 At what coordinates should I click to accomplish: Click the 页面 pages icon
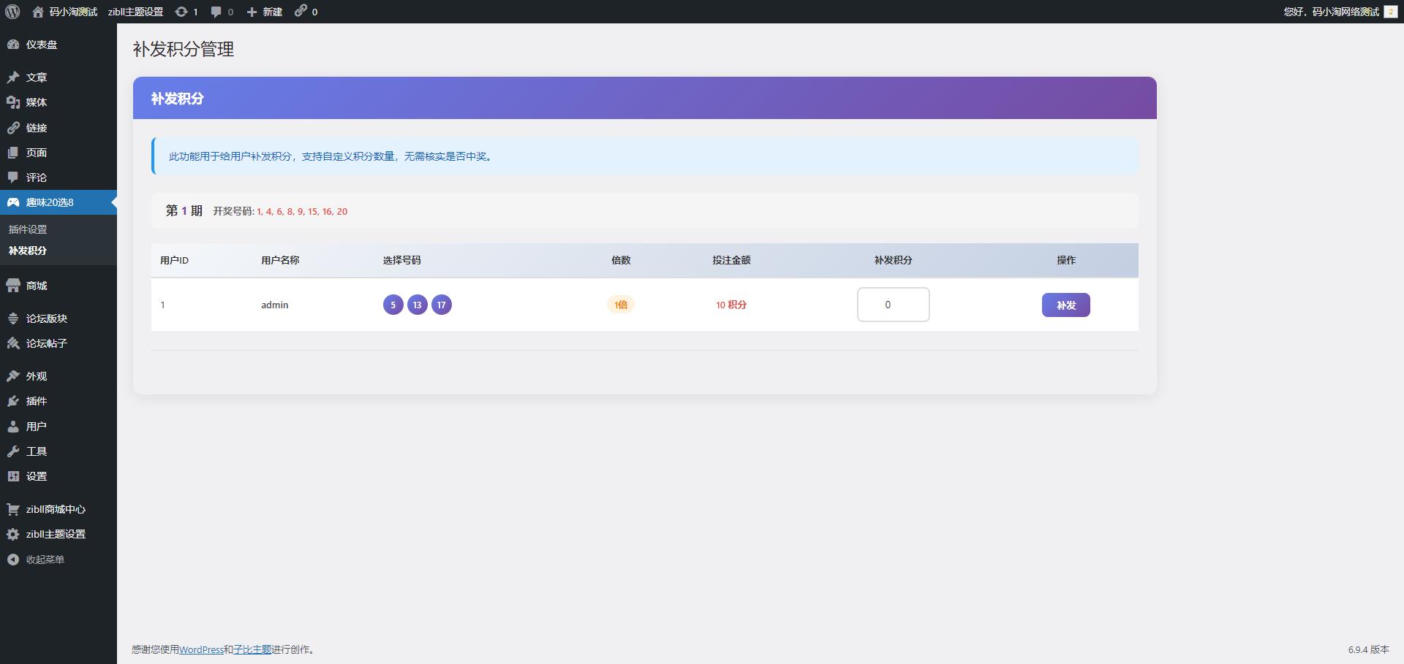[x=13, y=153]
